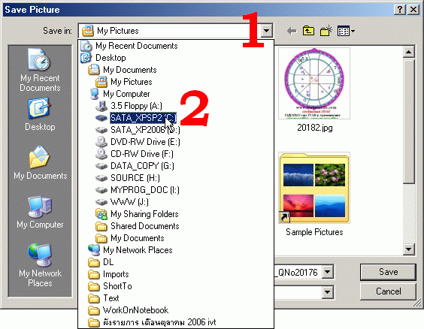Click the Back arrow toolbar icon
Image resolution: width=424 pixels, height=329 pixels.
click(292, 31)
